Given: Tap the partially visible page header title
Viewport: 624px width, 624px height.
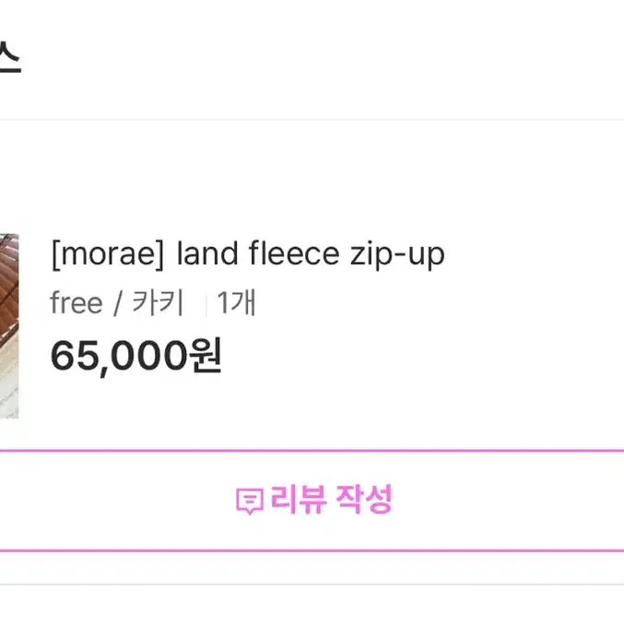Looking at the screenshot, I should pos(8,60).
